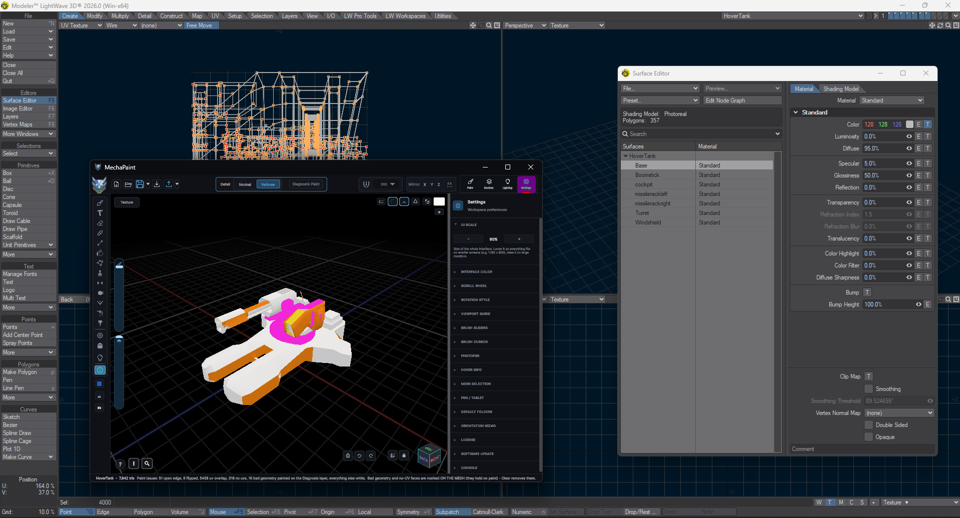The width and height of the screenshot is (960, 518).
Task: Click the undo arrow in viewport
Action: 359,455
